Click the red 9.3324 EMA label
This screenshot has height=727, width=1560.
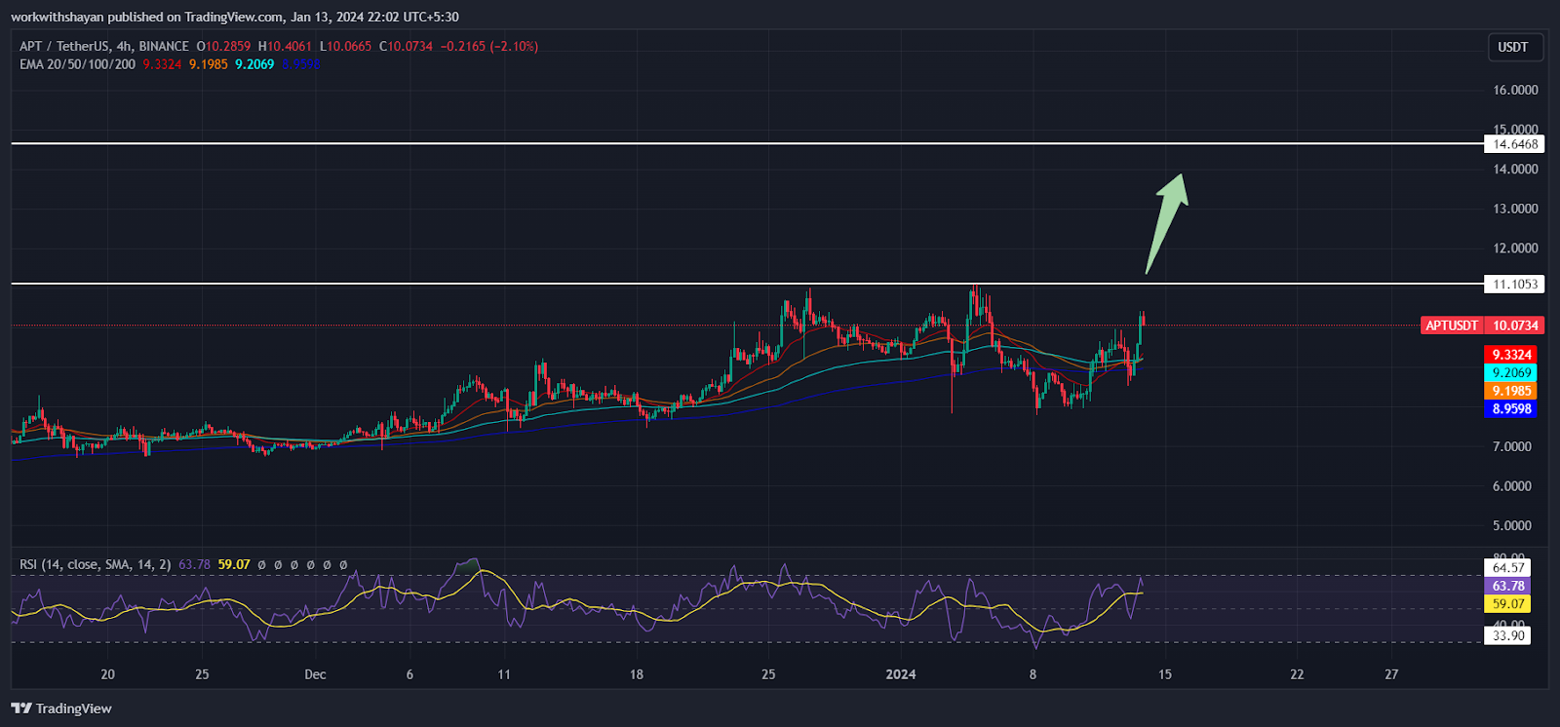(1511, 355)
